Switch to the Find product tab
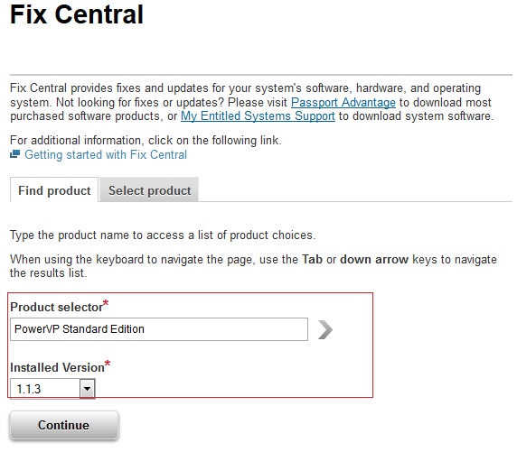Viewport: 517px width, 452px height. coord(54,190)
